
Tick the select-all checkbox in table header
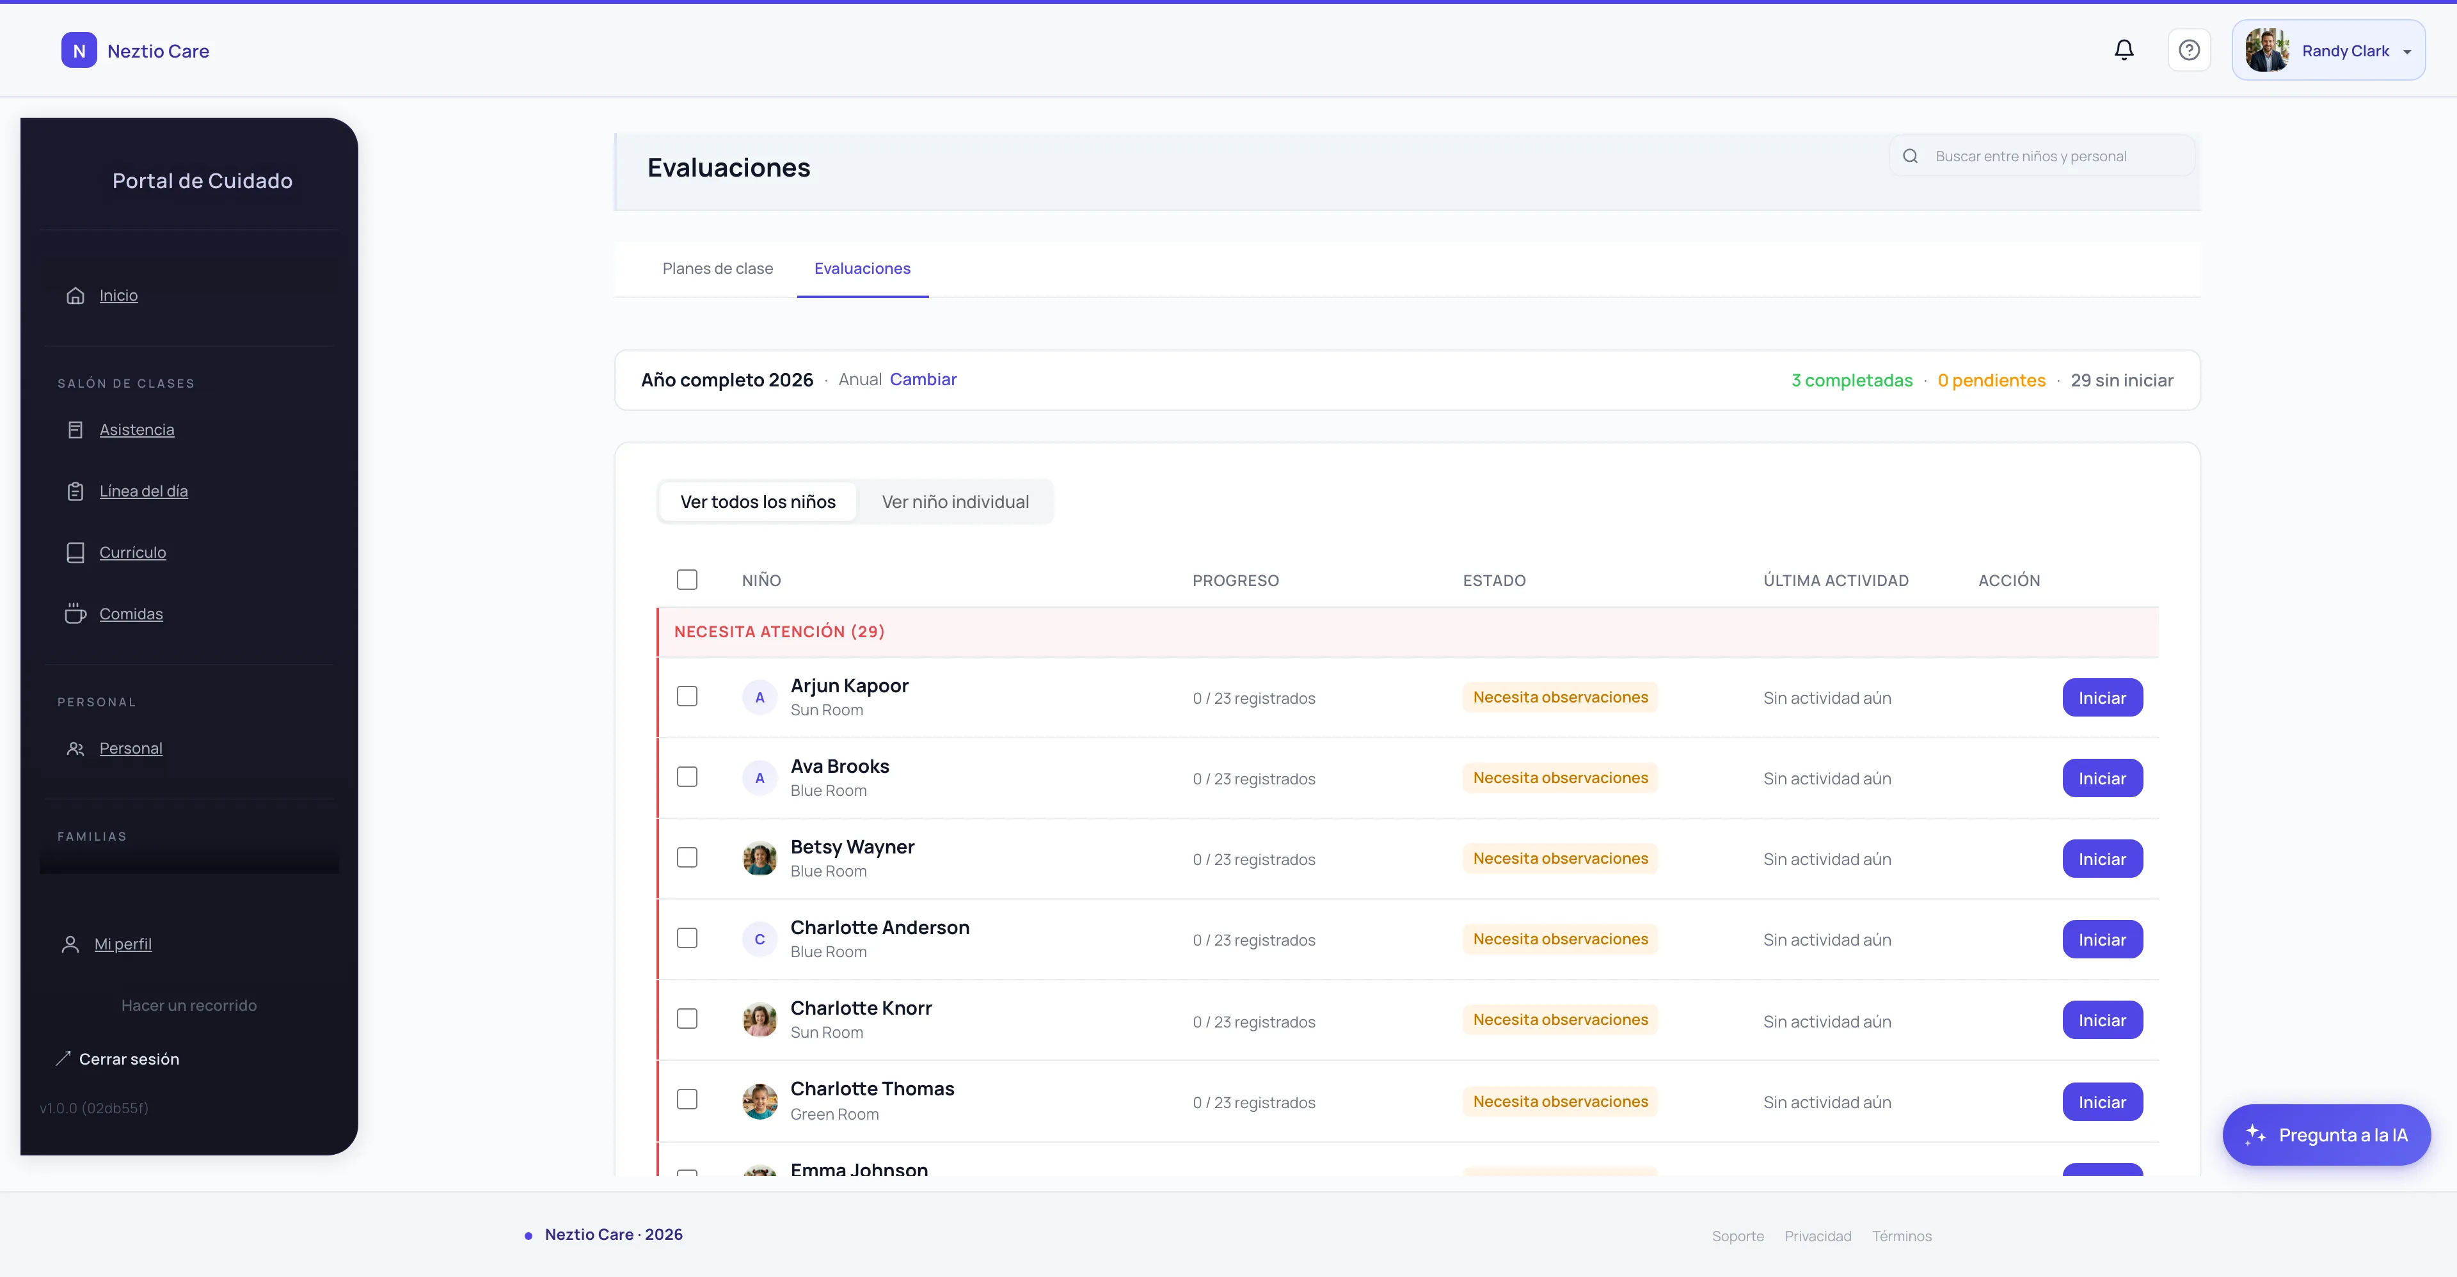687,580
